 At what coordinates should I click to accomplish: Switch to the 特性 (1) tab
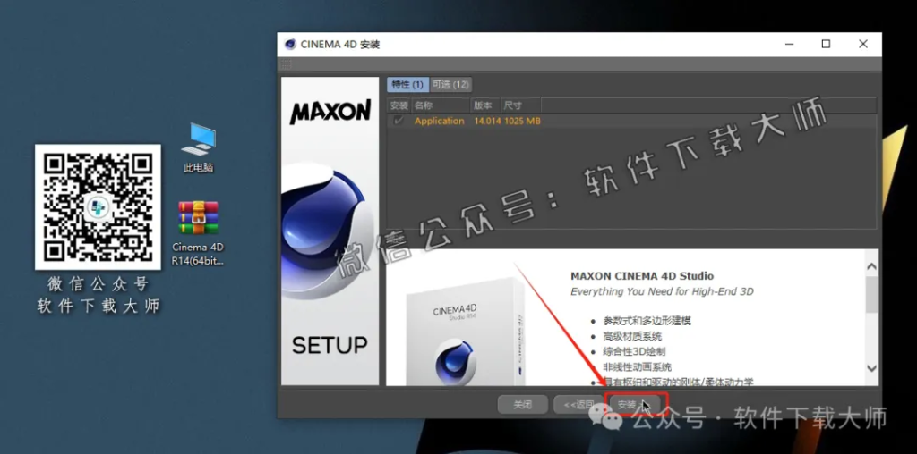407,85
